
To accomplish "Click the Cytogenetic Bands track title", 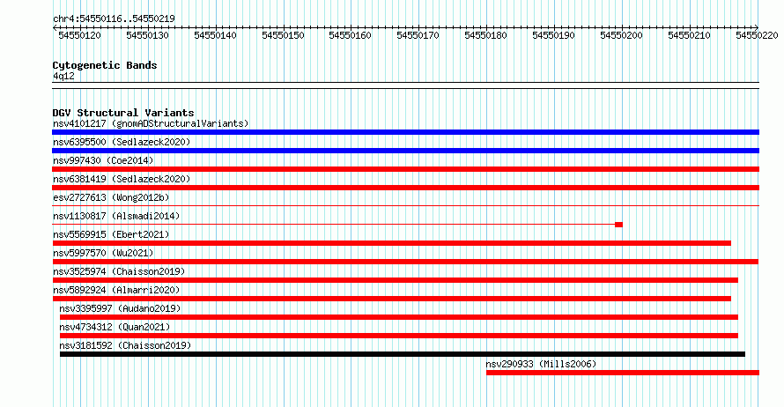I will (105, 65).
